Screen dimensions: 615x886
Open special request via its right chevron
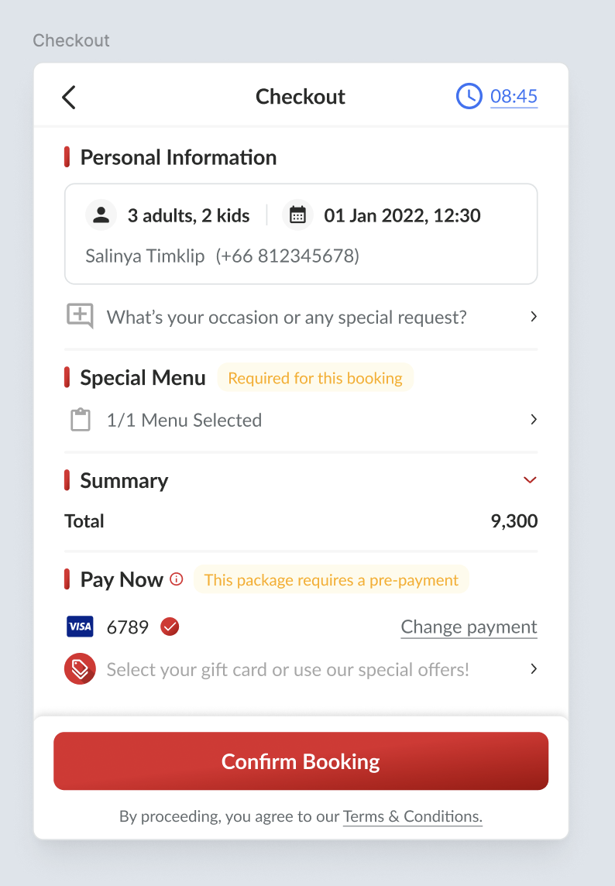tap(533, 317)
